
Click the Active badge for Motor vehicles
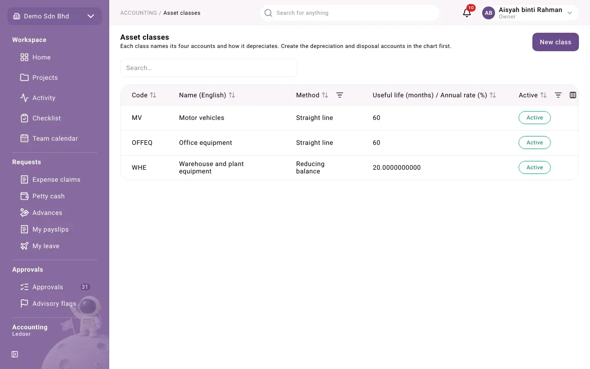coord(535,118)
